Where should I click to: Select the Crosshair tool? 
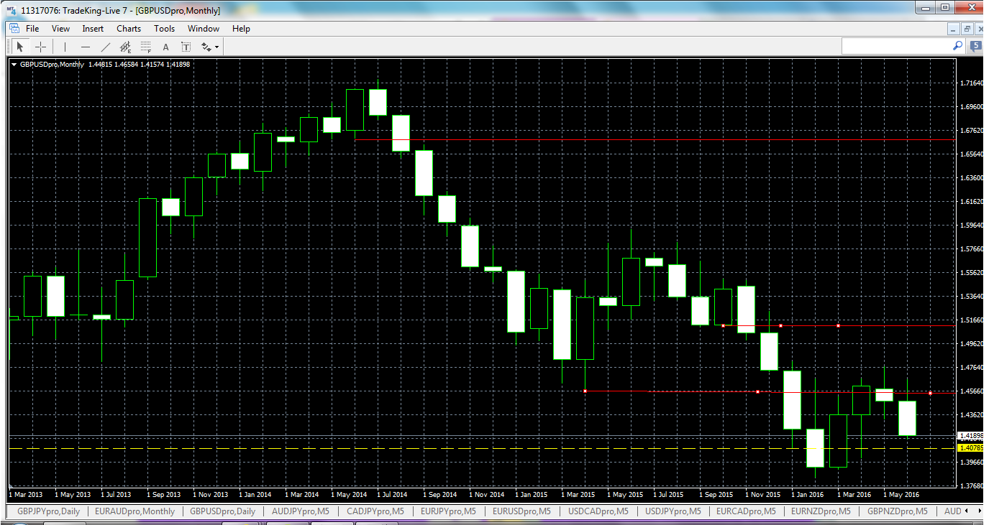pyautogui.click(x=40, y=46)
